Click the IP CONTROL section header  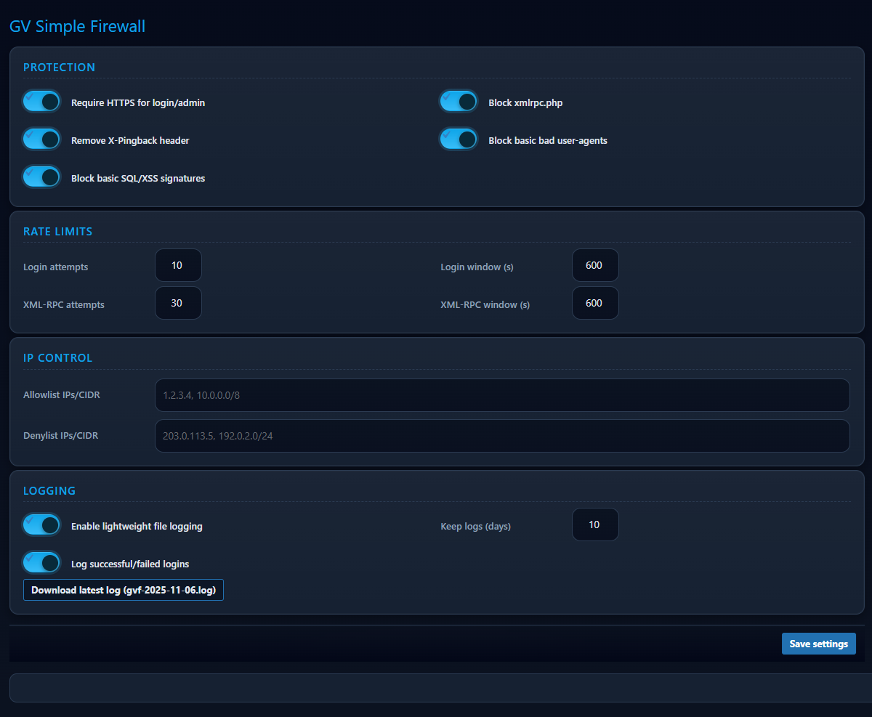pos(57,357)
